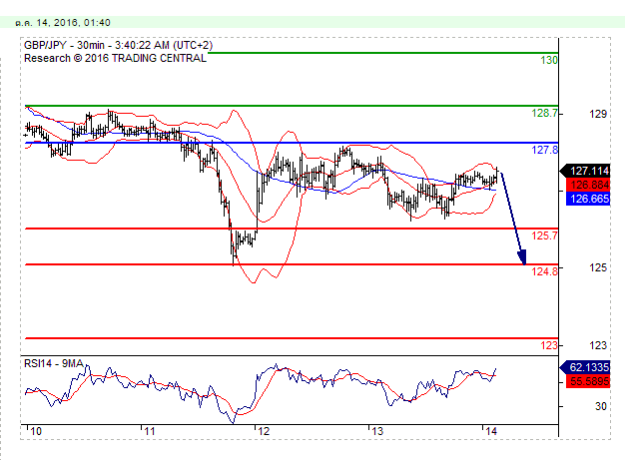Click the red 124.8 support label
Viewport: 625px width, 460px height.
[544, 271]
